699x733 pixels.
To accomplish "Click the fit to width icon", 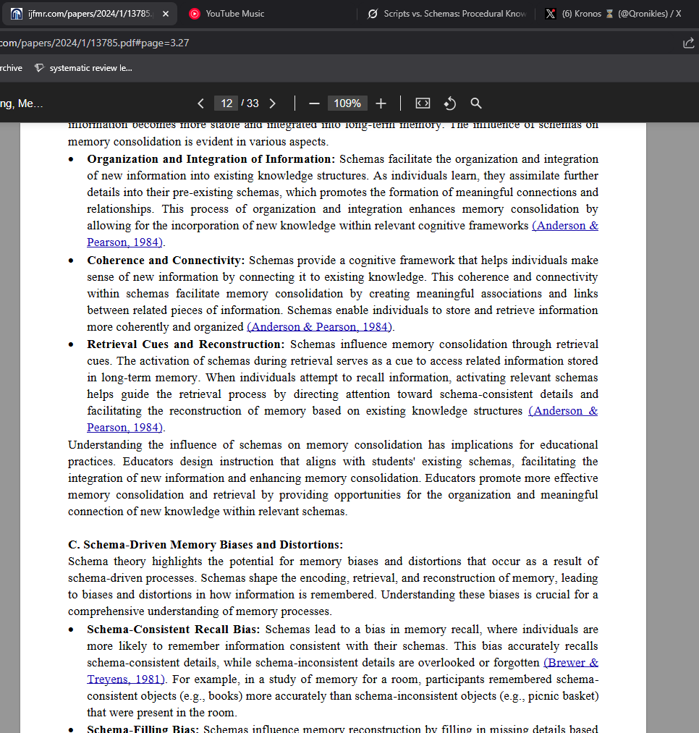I will coord(423,103).
